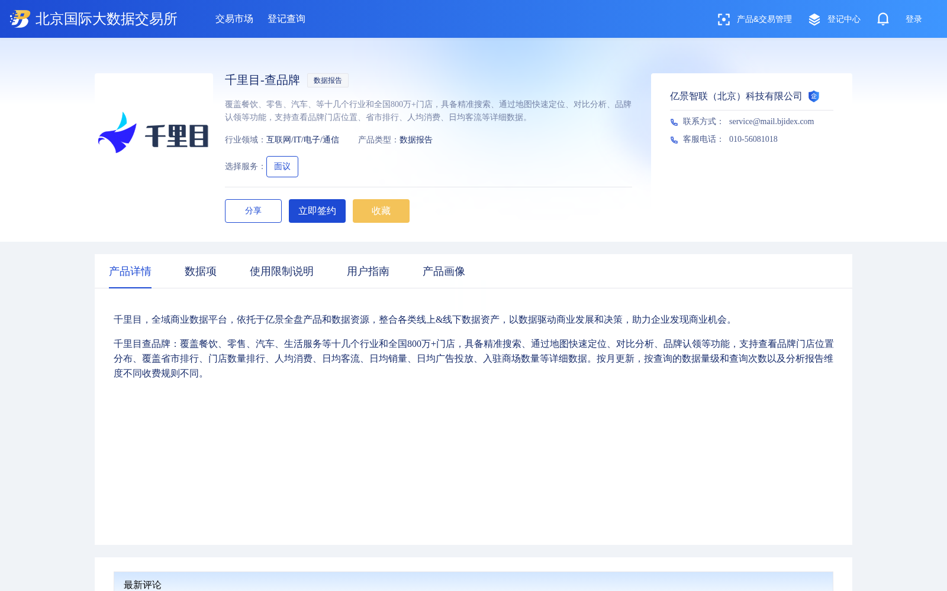Click the 分享 button
Image resolution: width=947 pixels, height=591 pixels.
click(x=253, y=211)
